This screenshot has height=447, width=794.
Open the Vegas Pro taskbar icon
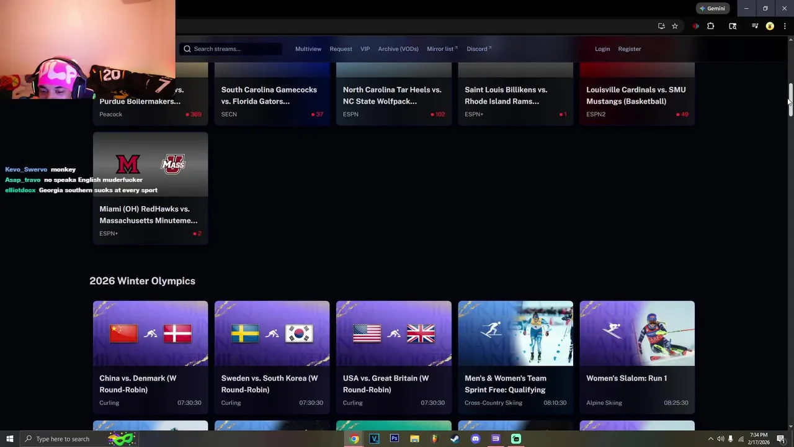374,439
